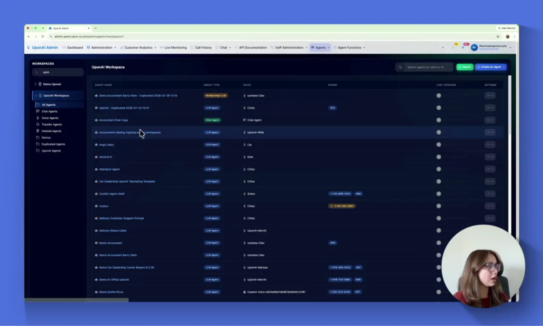Click the green Chat Agent type badge
Viewport: 543px width, 326px height.
pyautogui.click(x=212, y=120)
